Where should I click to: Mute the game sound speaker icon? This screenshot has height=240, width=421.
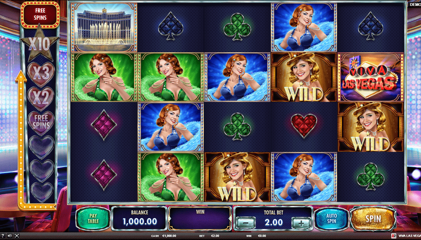click(10, 236)
